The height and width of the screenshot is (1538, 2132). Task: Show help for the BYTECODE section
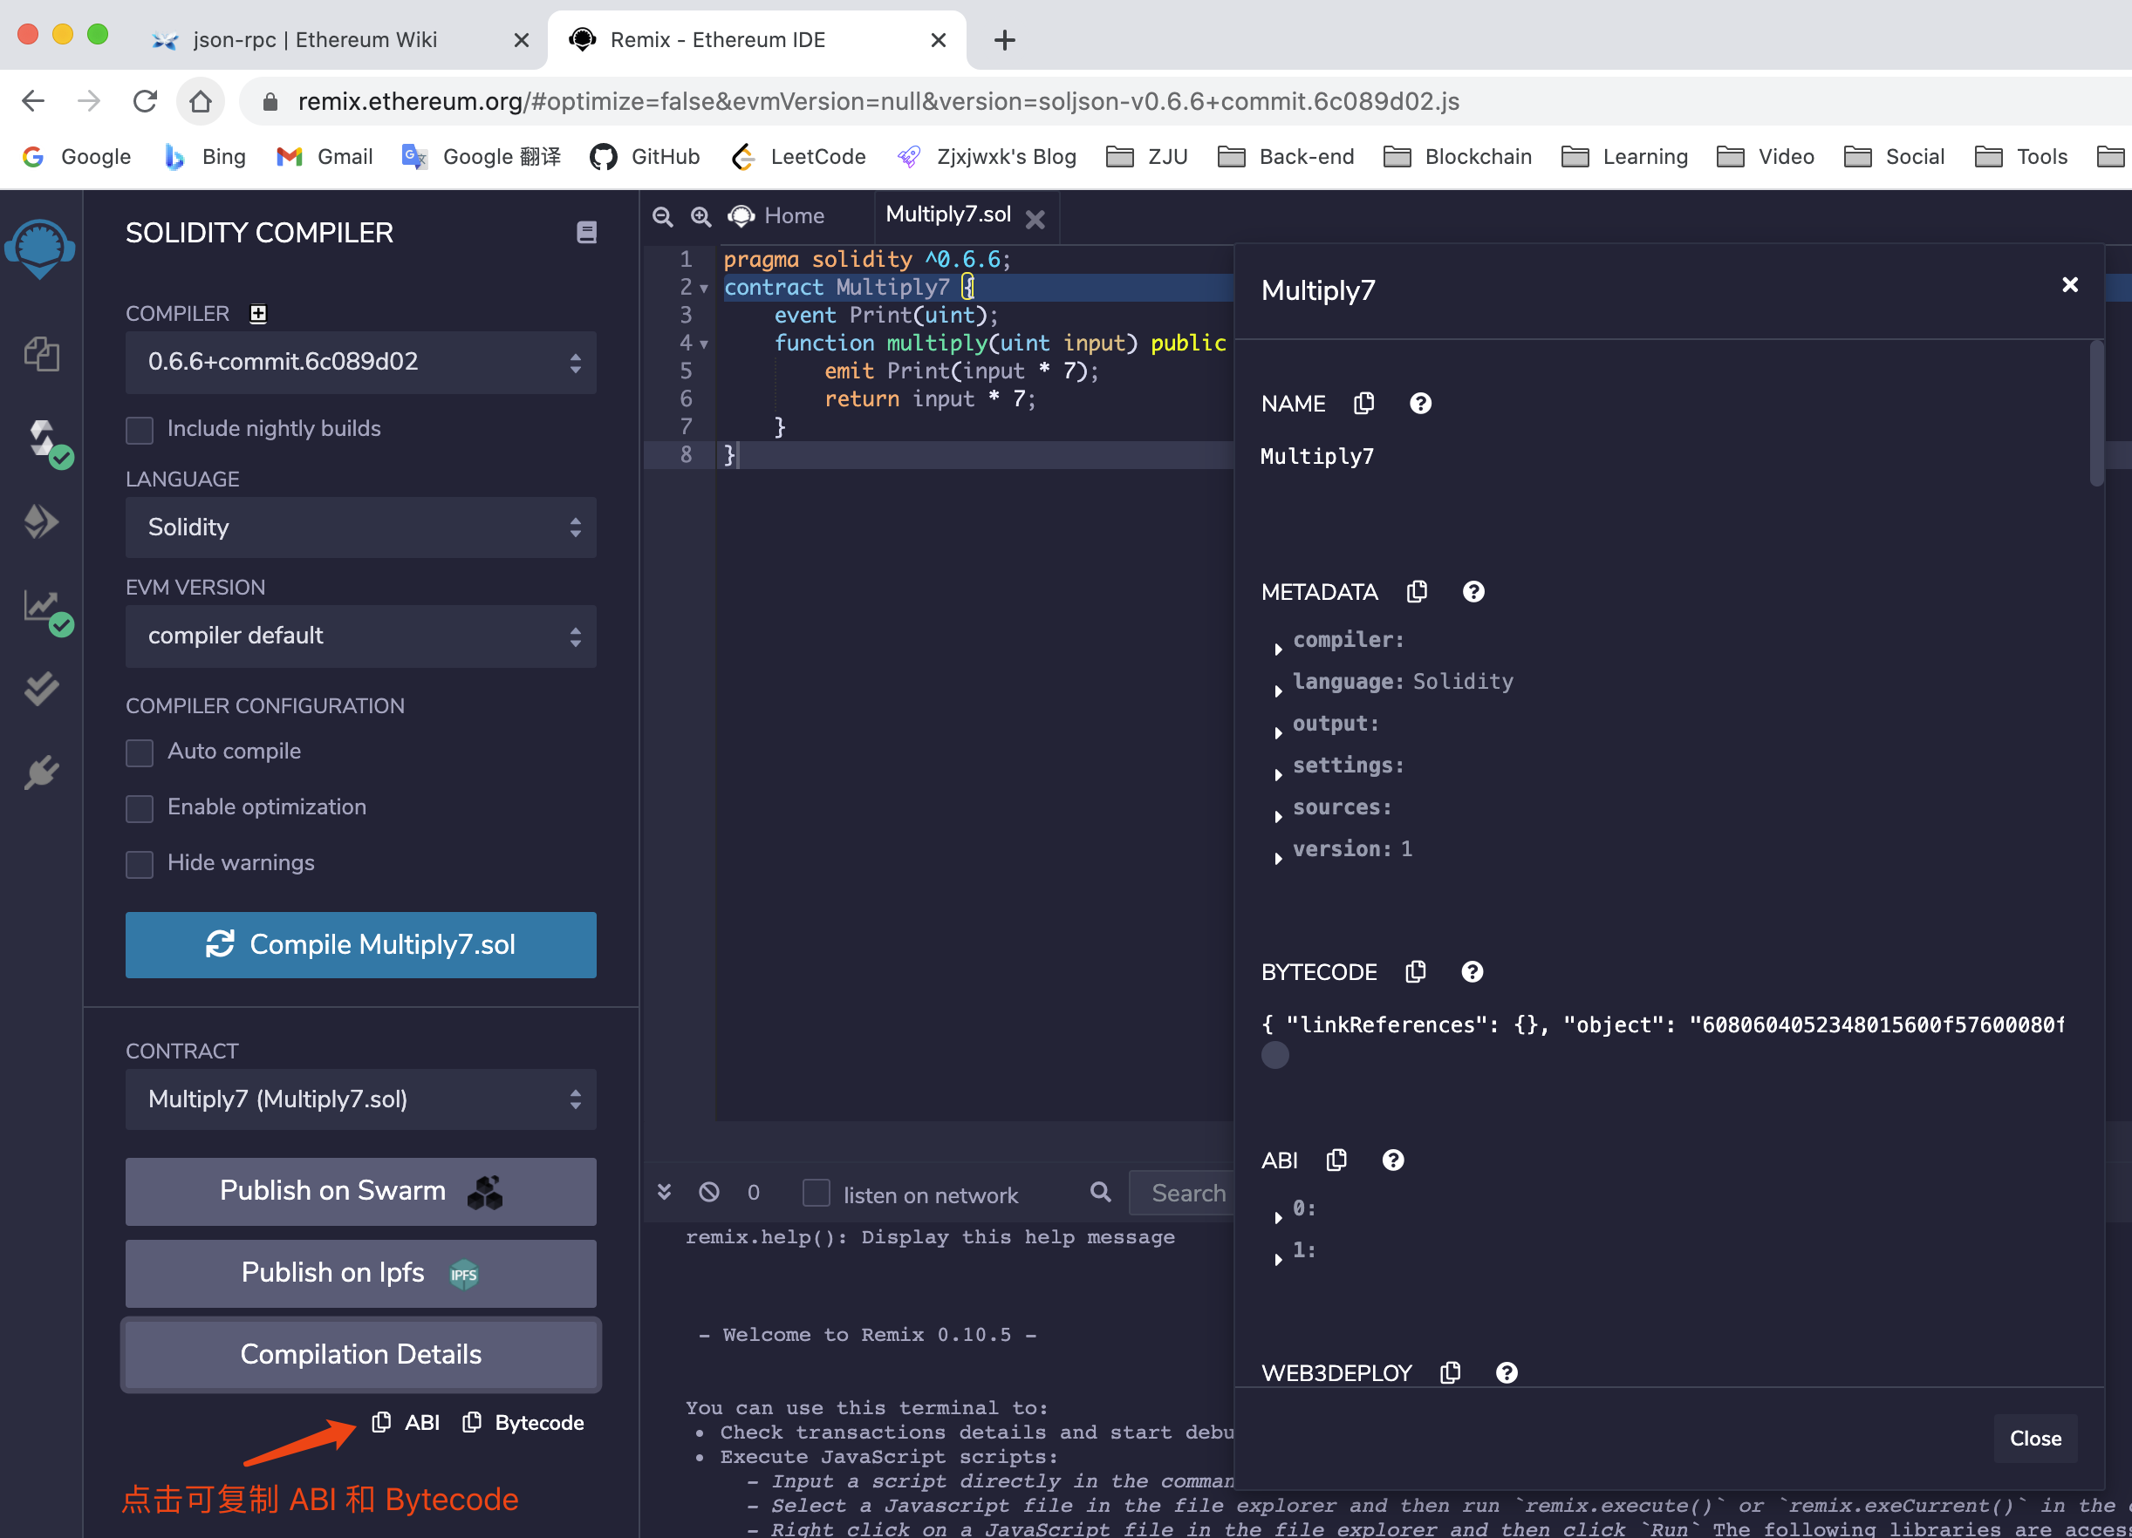click(1473, 971)
